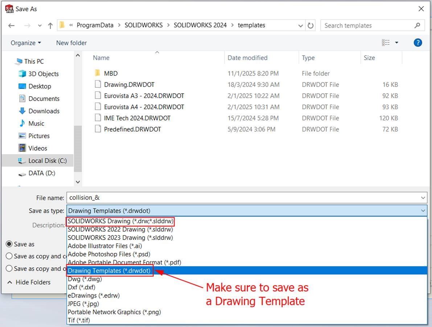
Task: Select the Save as radio button
Action: click(9, 244)
